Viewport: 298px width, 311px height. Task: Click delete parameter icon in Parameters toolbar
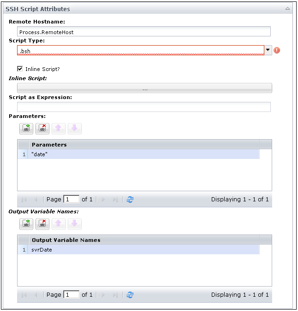pos(42,129)
